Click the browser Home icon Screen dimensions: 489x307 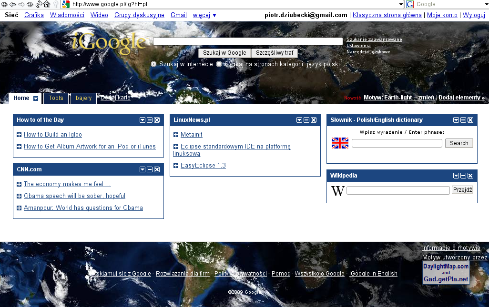(47, 4)
